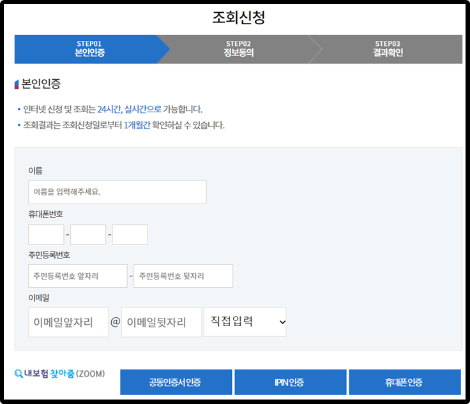The image size is (470, 404).
Task: Click the 공동인증서인증 button
Action: pyautogui.click(x=176, y=382)
